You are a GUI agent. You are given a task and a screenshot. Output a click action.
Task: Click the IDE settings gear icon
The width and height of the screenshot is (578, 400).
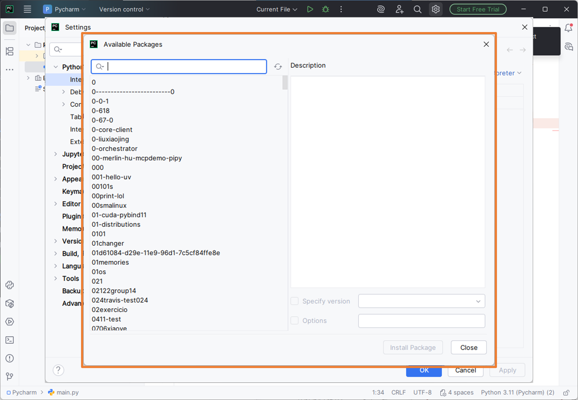click(x=436, y=9)
